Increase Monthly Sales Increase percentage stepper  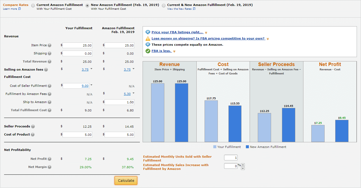243,165
